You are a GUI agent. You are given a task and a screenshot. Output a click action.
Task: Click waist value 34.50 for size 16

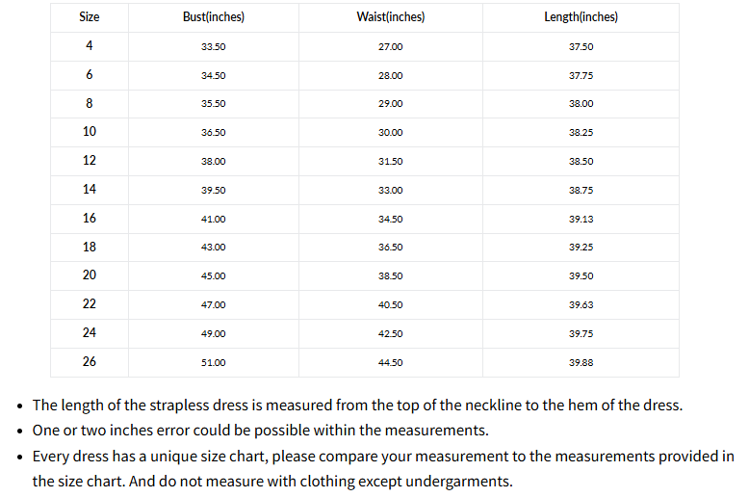[390, 219]
